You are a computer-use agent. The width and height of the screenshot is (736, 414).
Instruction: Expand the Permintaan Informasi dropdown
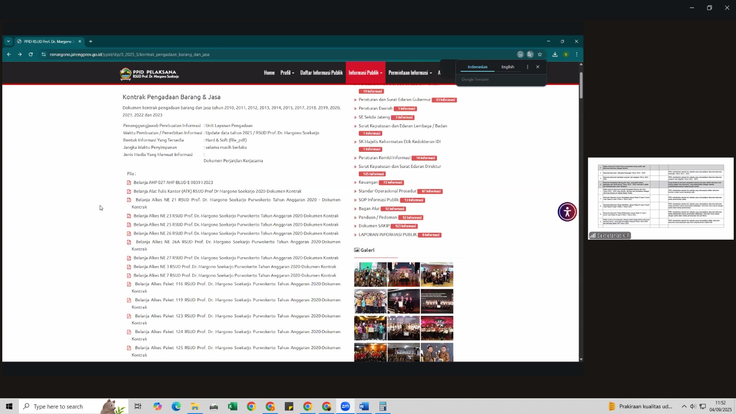pyautogui.click(x=410, y=73)
